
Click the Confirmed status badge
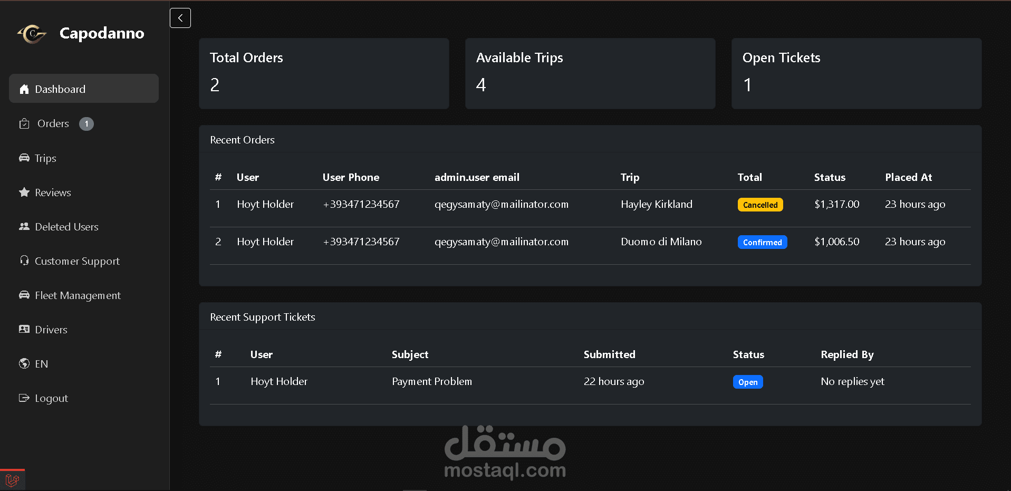pos(762,242)
